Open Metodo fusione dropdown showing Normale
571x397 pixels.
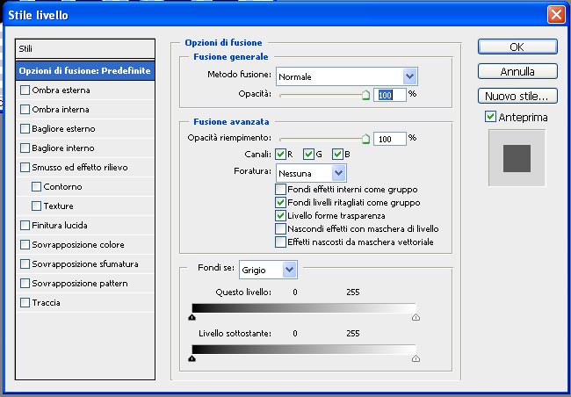347,76
